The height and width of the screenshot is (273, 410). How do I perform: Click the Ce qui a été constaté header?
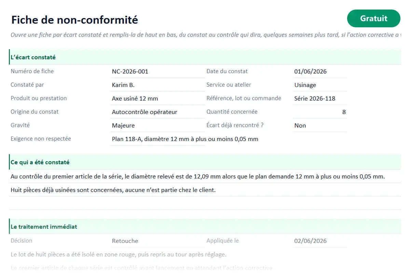click(x=205, y=162)
